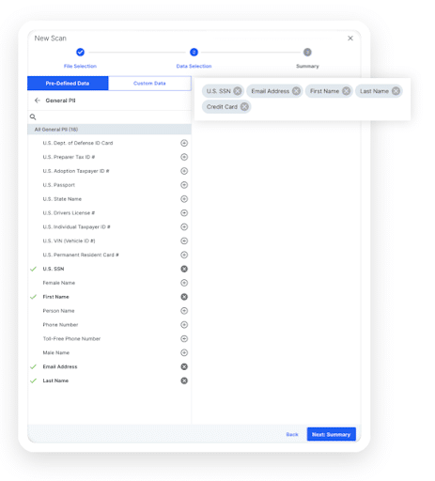Screen dimensions: 435x481
Task: Go back from General PII category
Action: pyautogui.click(x=38, y=101)
